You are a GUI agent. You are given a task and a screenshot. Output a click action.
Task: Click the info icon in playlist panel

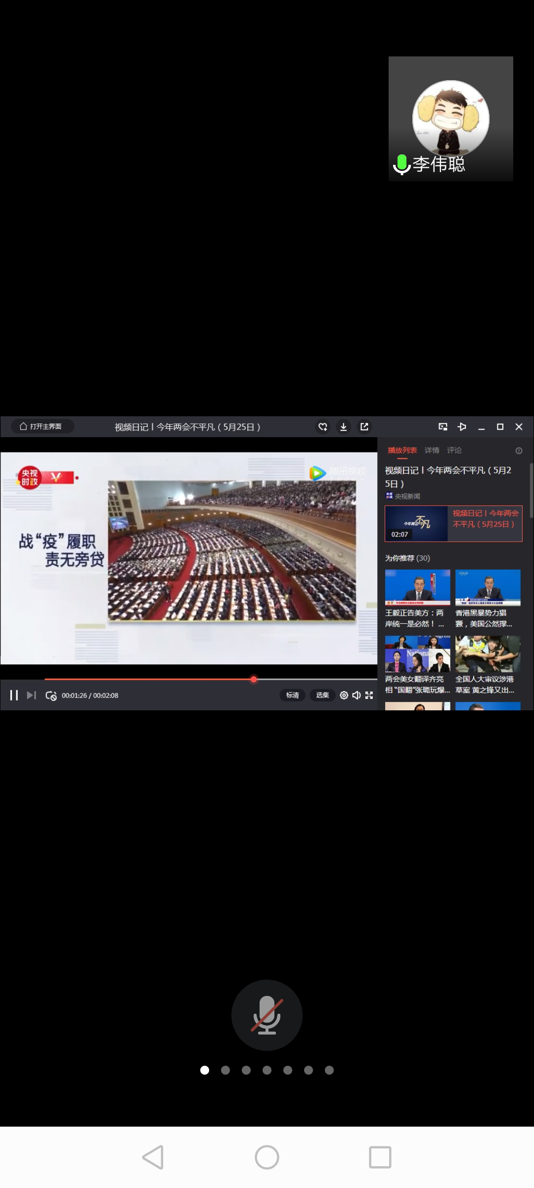519,450
